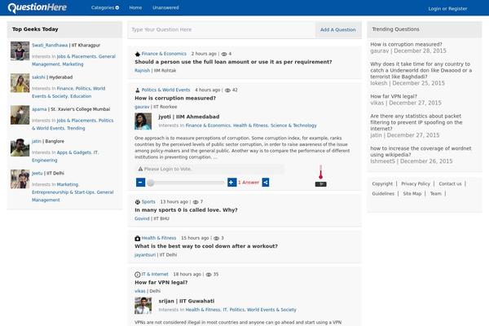Click the red thermometer indicator
The width and height of the screenshot is (489, 326).
tap(320, 172)
